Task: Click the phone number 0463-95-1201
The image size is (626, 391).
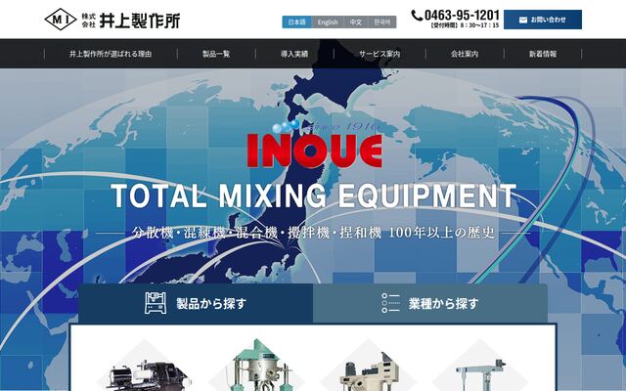Action: tap(462, 16)
